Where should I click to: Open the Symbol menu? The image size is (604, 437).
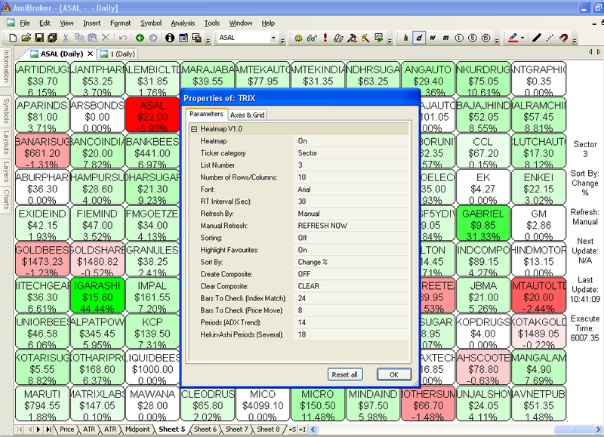[x=151, y=23]
